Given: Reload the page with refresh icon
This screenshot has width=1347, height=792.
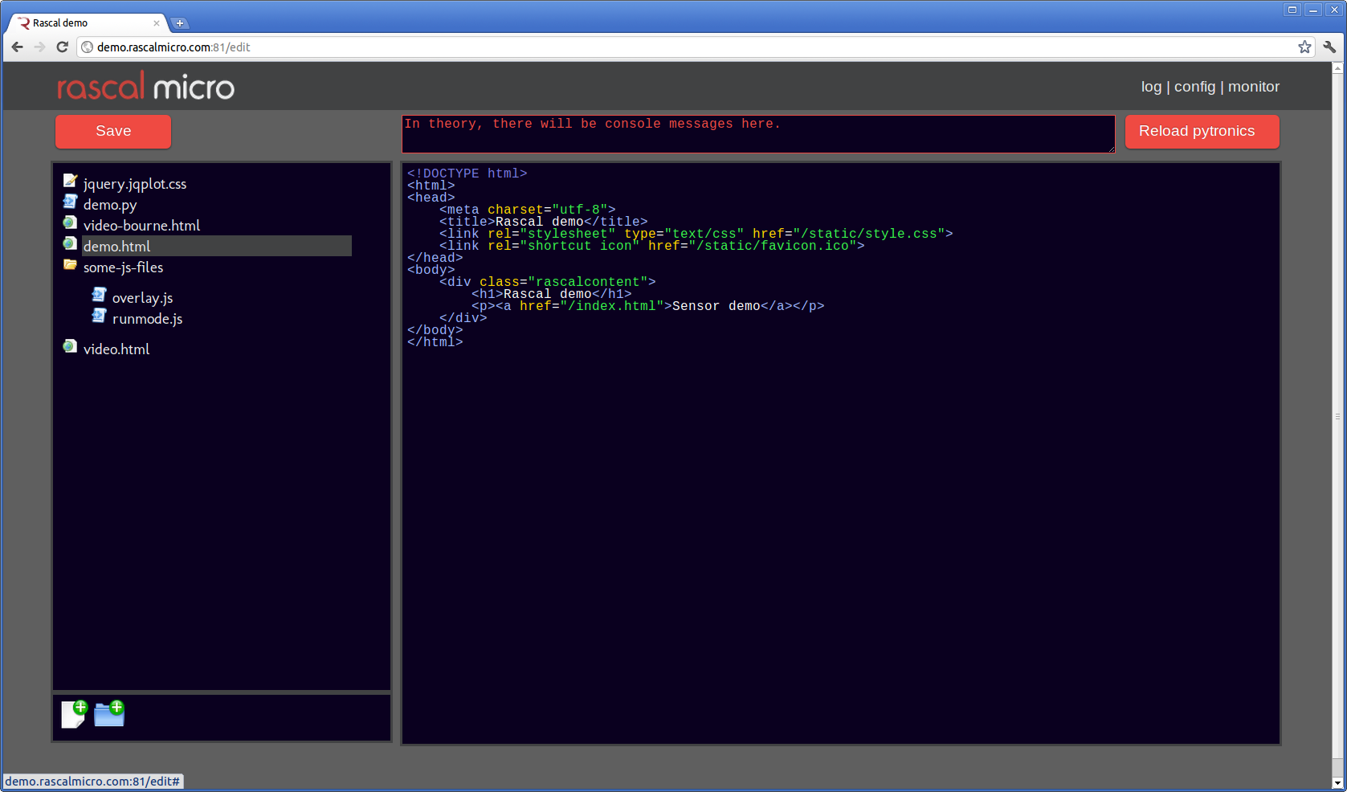Looking at the screenshot, I should (62, 47).
